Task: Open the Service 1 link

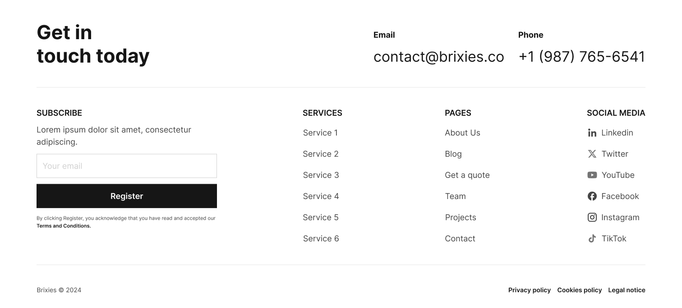Action: [320, 133]
